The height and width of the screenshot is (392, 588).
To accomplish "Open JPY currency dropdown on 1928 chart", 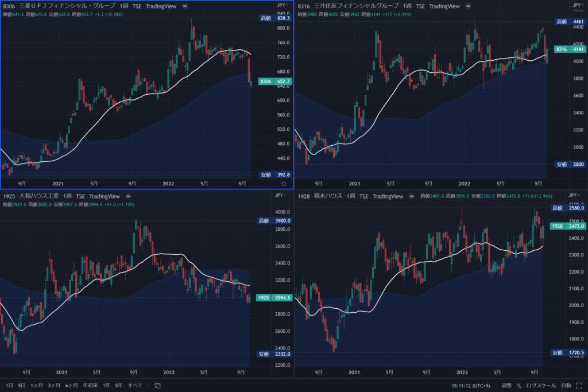I will click(574, 195).
